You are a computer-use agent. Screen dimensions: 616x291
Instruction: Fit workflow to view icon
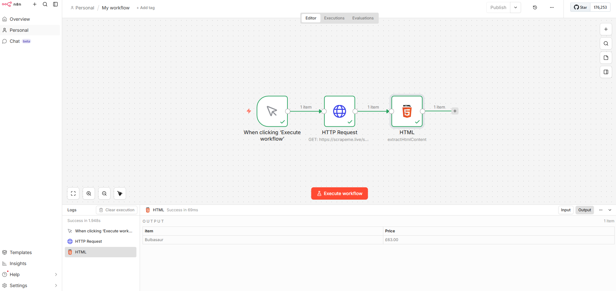73,193
